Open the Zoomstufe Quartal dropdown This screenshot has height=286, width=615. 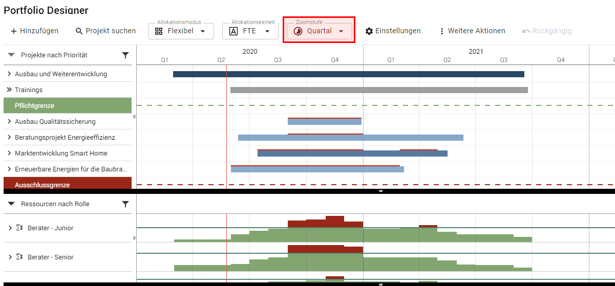point(319,31)
